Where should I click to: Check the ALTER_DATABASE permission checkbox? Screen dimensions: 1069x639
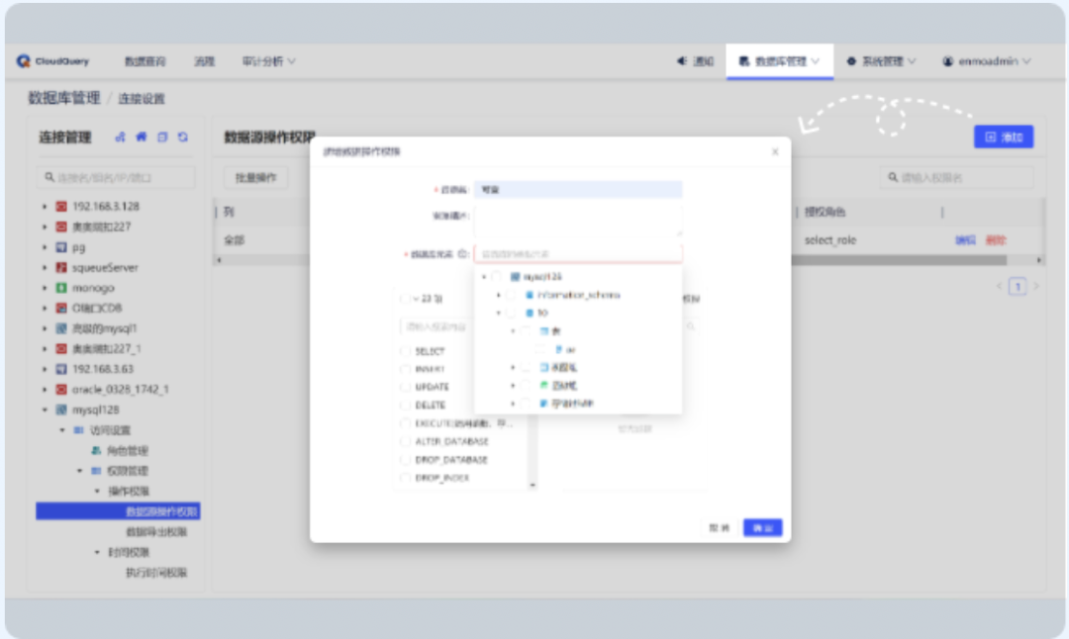pyautogui.click(x=405, y=441)
